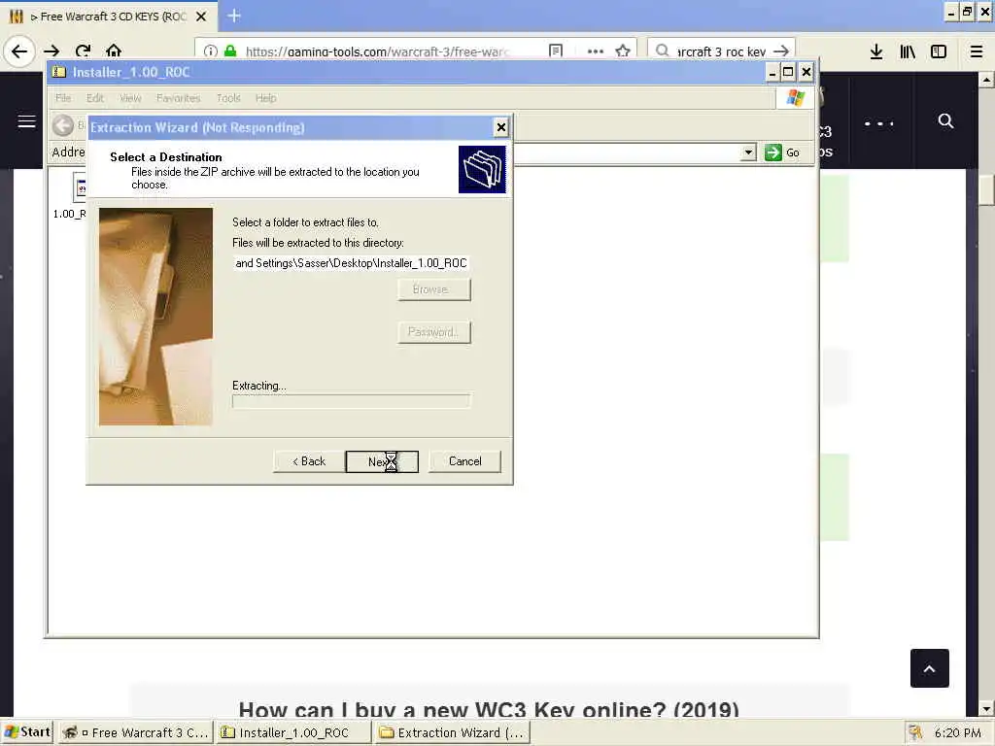Click the Firefox search text field
The height and width of the screenshot is (746, 995).
coord(721,51)
